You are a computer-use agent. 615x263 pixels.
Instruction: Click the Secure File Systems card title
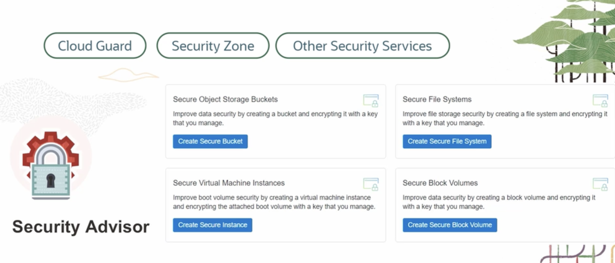[437, 99]
